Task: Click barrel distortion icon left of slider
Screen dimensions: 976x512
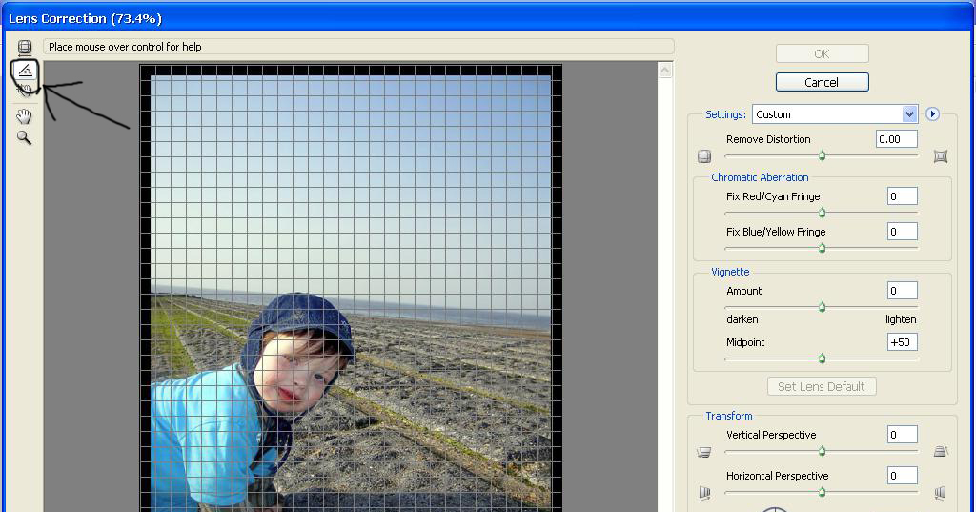Action: pyautogui.click(x=704, y=156)
